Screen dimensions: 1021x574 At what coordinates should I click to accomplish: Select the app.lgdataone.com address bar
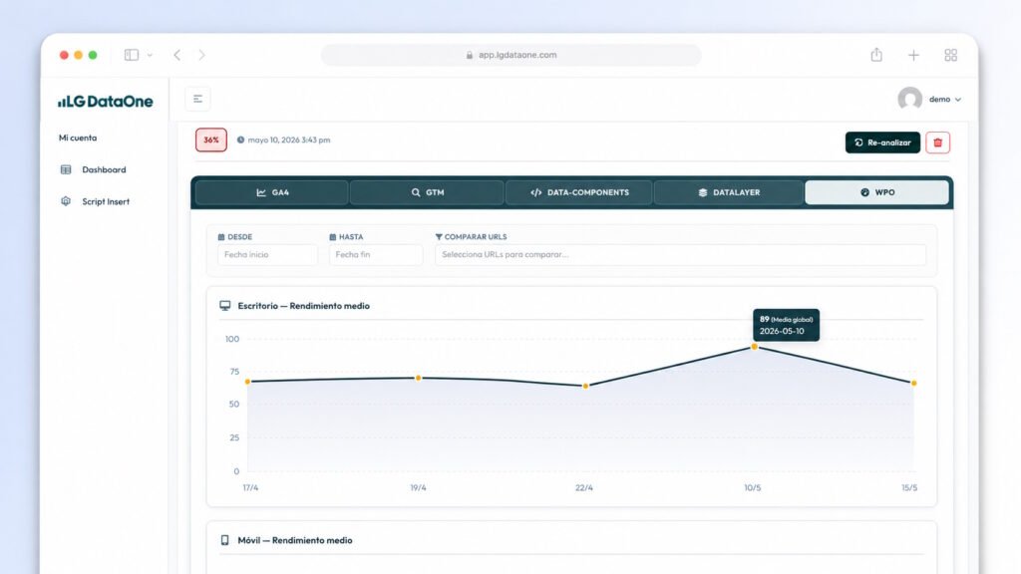(511, 55)
